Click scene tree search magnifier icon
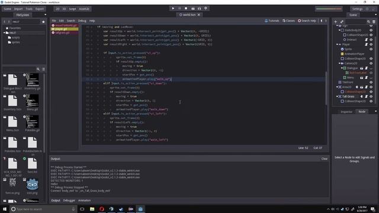The height and width of the screenshot is (213, 379). (x=368, y=21)
